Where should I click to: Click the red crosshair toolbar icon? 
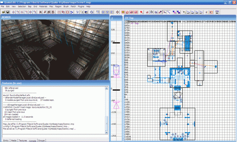tap(117, 12)
